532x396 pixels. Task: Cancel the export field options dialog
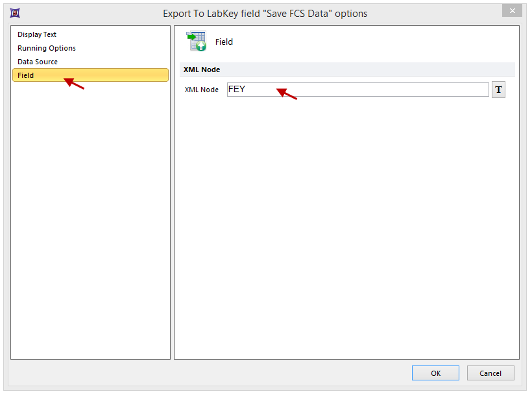(490, 373)
